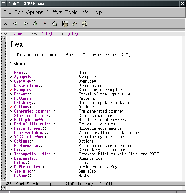Click the vertical scrollbar on the left

pos(3,107)
